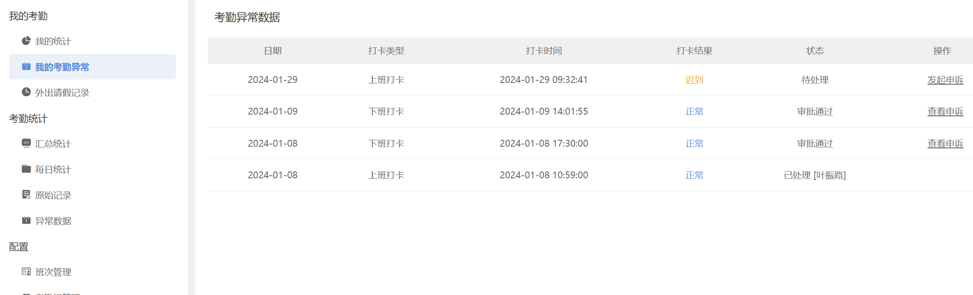Click the document icon beside 原始记录

tap(26, 195)
